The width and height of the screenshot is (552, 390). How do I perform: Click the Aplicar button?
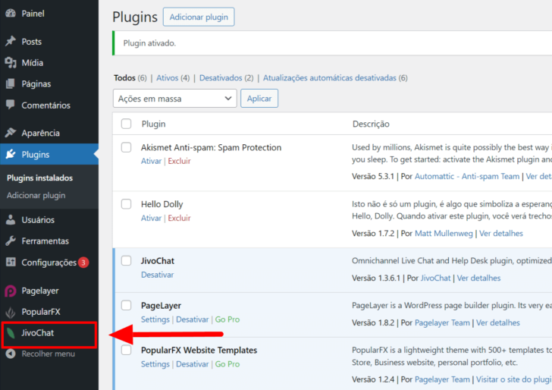(x=259, y=99)
